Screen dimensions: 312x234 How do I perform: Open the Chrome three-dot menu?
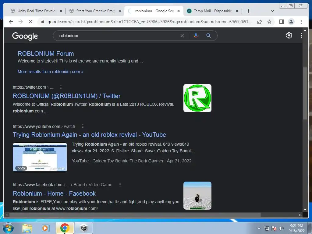click(301, 22)
